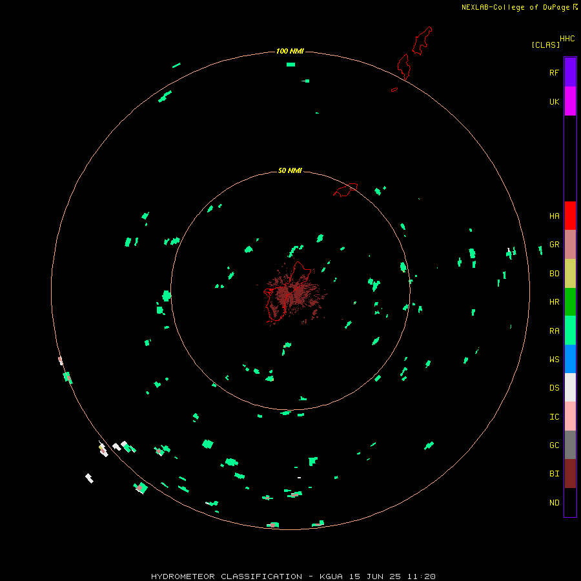Select the BD yellow legend swatch
Viewport: 581px width, 581px height.
click(570, 274)
